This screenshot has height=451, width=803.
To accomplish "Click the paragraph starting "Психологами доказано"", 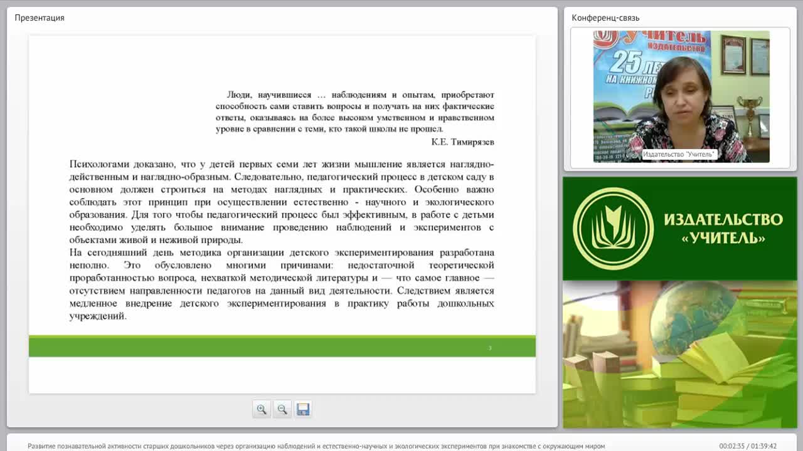I will coord(282,202).
